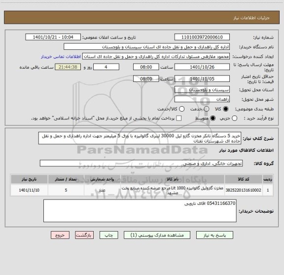Screen dimensions: 284x275
Task: Click the delivery city field زاهدان
Action: 202,99
